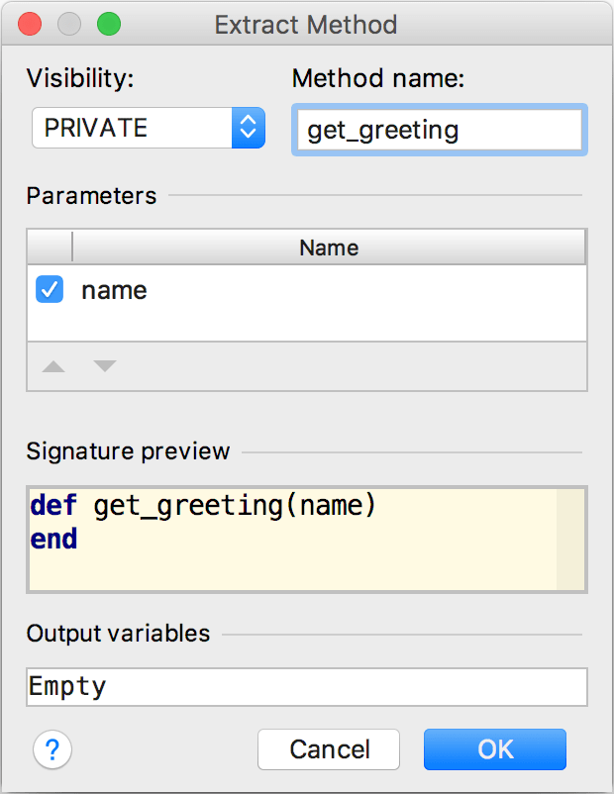Screen dimensions: 614x794
Task: Click the Signature preview label
Action: coord(128,450)
